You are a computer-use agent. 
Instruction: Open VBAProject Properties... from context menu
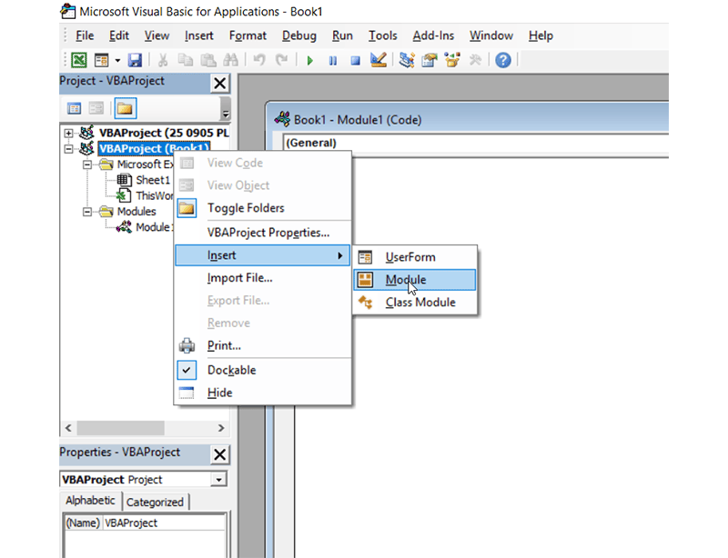click(262, 233)
